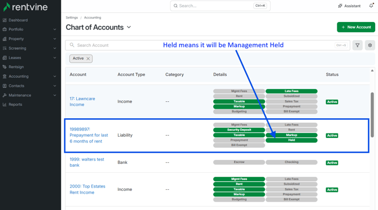The height and width of the screenshot is (210, 378).
Task: Click the New Account button
Action: (x=356, y=27)
